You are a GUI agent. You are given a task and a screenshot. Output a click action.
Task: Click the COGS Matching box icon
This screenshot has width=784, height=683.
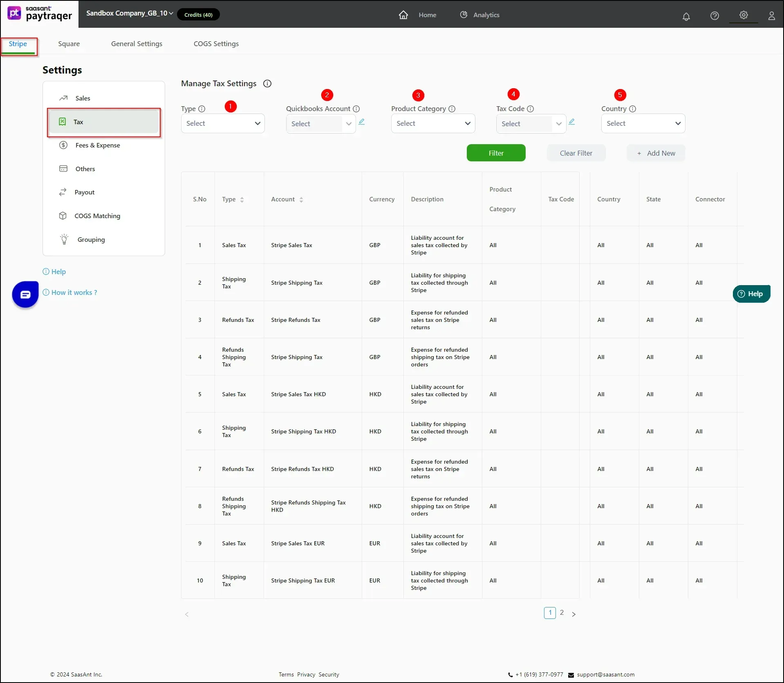point(63,216)
